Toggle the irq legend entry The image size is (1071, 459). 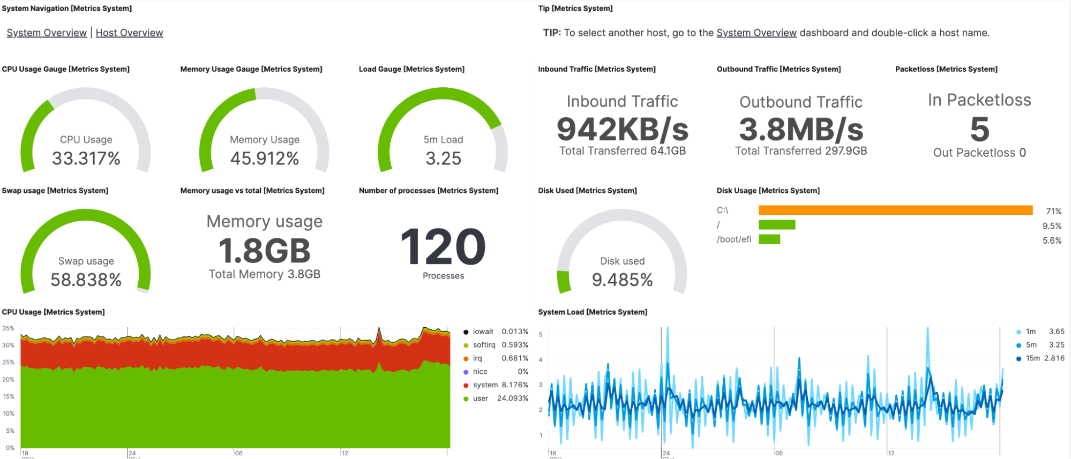[496, 358]
